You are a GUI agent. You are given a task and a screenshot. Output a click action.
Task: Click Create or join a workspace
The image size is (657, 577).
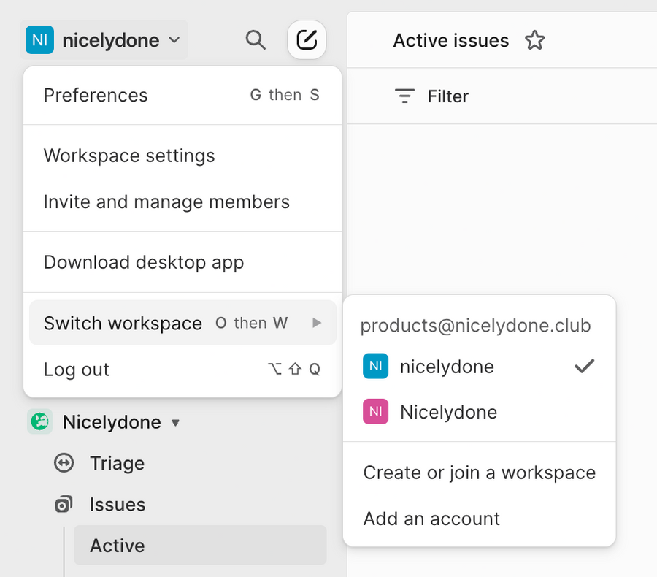pos(479,473)
